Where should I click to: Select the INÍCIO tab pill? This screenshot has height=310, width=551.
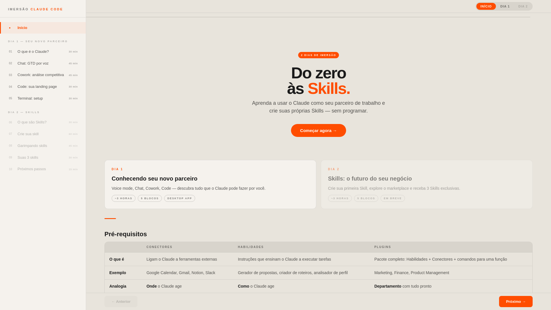tap(486, 6)
